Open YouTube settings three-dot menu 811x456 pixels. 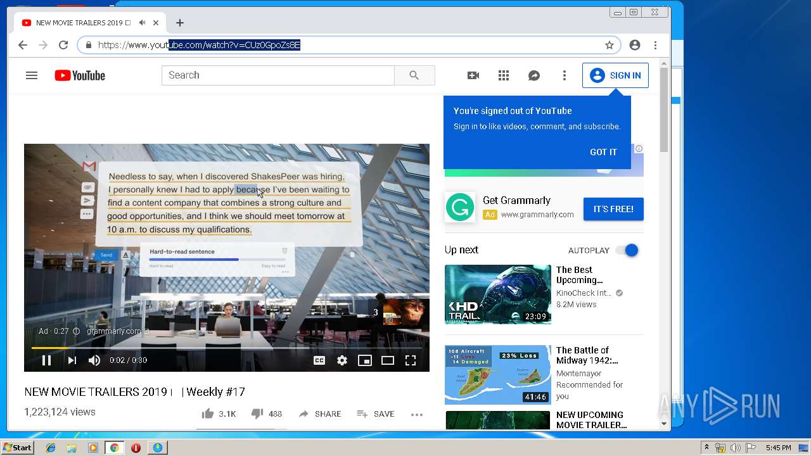[565, 75]
